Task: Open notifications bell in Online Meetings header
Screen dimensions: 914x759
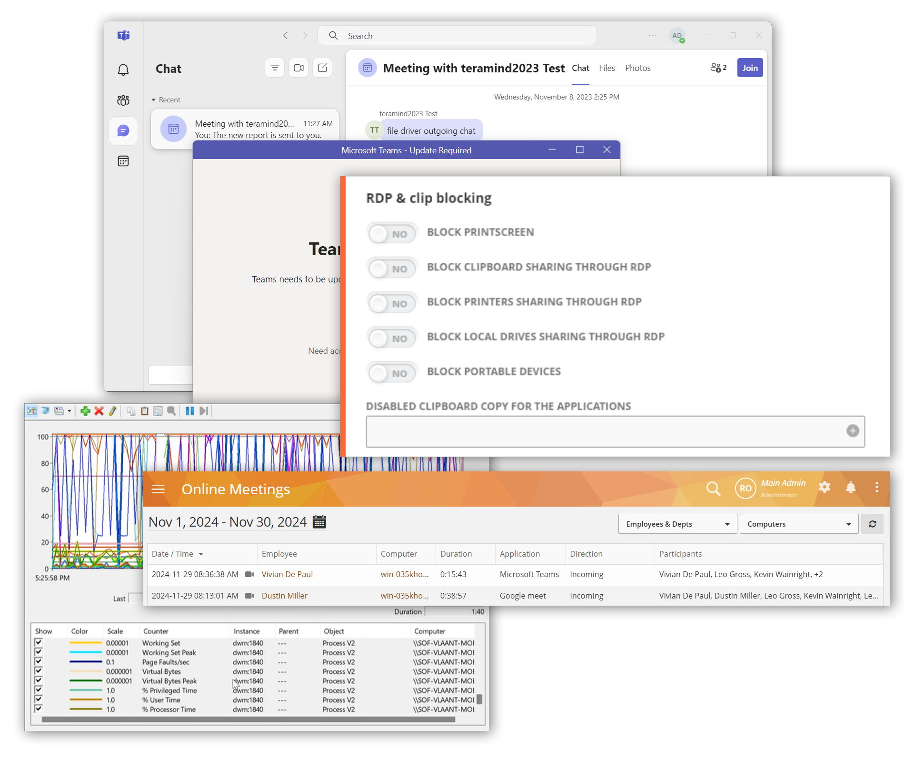Action: [x=851, y=487]
